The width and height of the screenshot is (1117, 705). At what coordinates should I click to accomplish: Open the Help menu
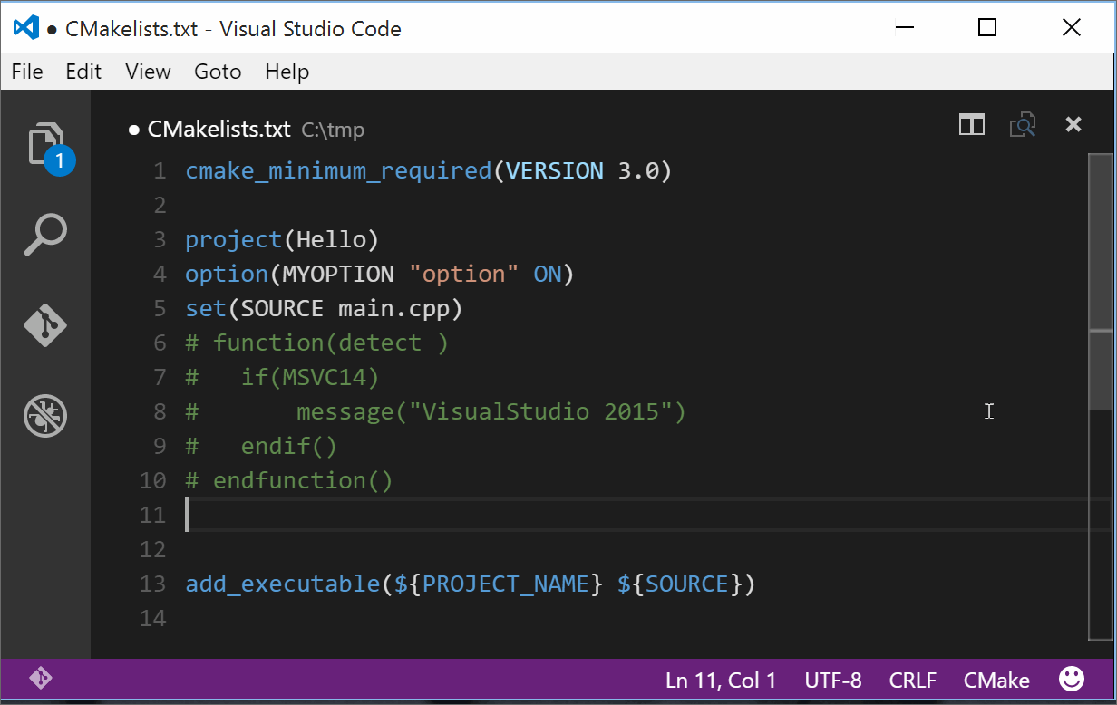[287, 72]
